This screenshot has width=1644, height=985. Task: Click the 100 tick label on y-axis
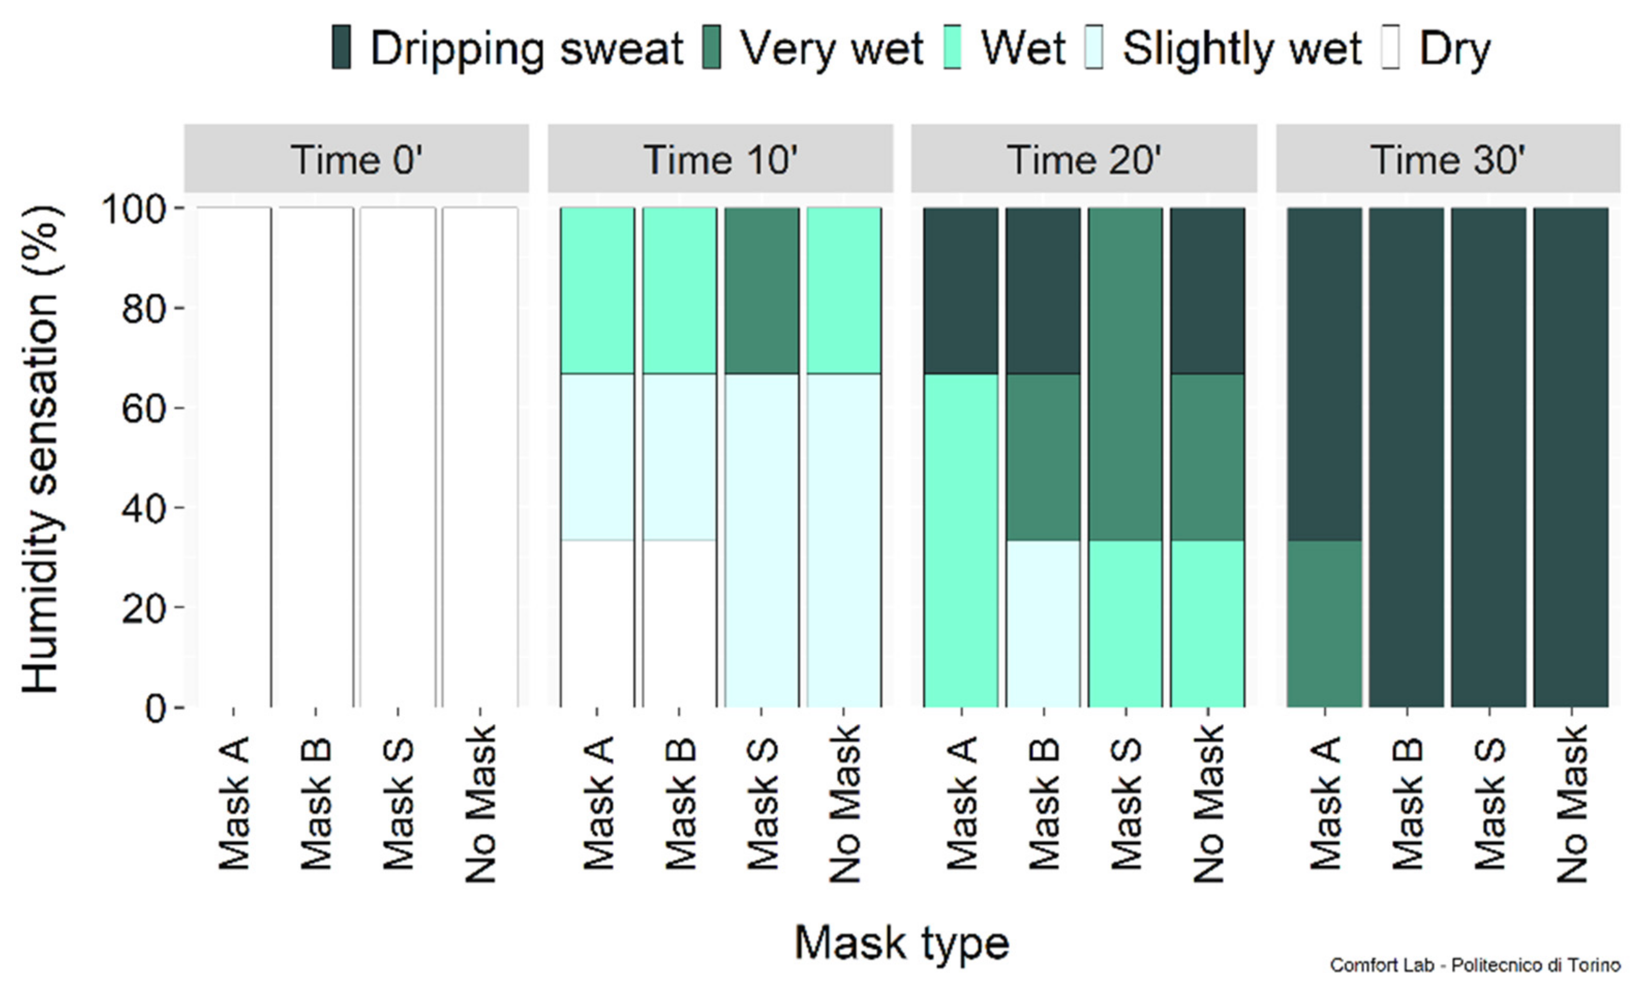(x=133, y=210)
